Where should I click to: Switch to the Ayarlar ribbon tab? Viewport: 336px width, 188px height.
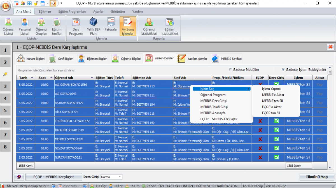[98, 11]
